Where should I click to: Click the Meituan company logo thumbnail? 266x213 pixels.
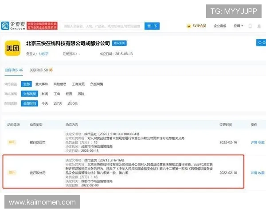click(13, 48)
